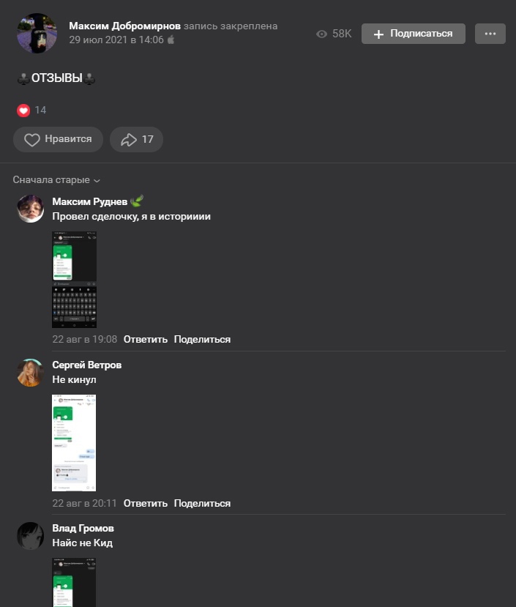
Task: Click the share arrow with 17
Action: point(136,139)
